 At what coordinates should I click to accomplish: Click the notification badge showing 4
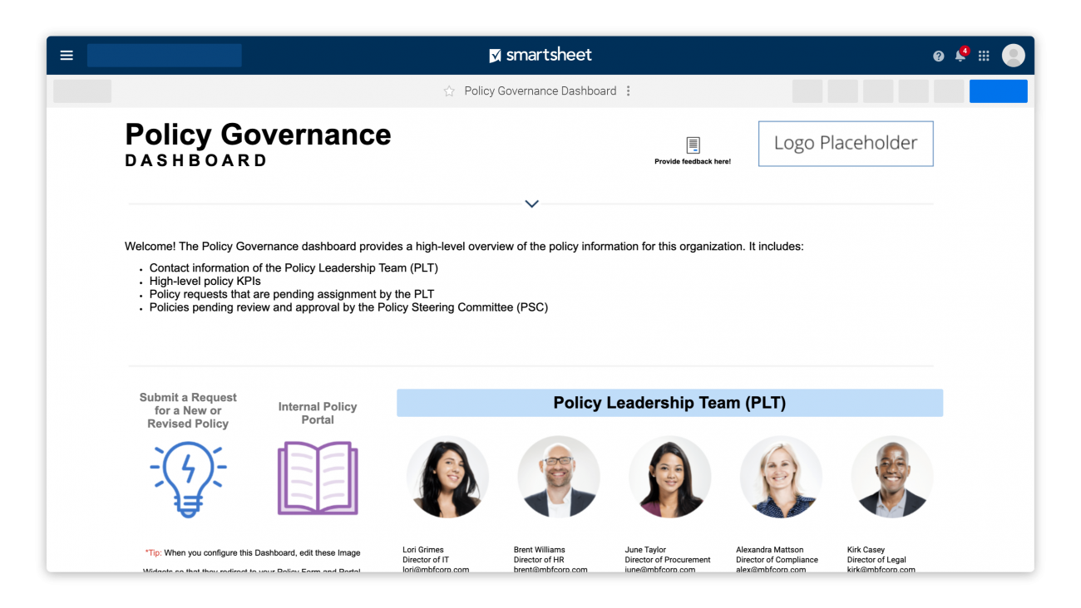pyautogui.click(x=965, y=49)
